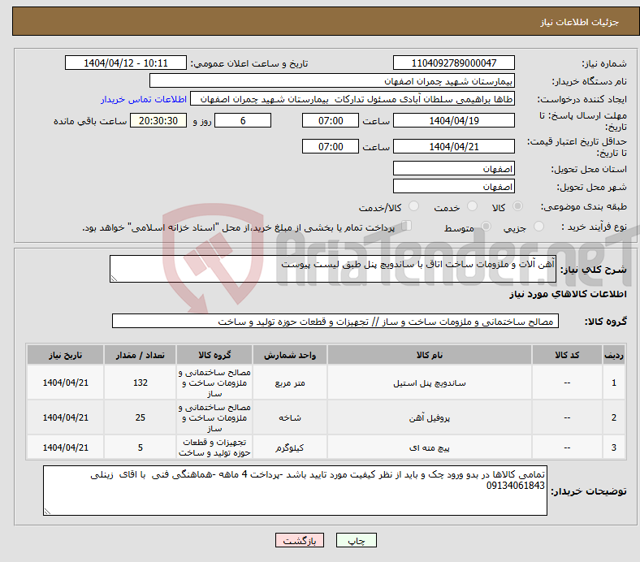640x562 pixels.
Task: Select the کالا/خدمت radio button
Action: 414,206
